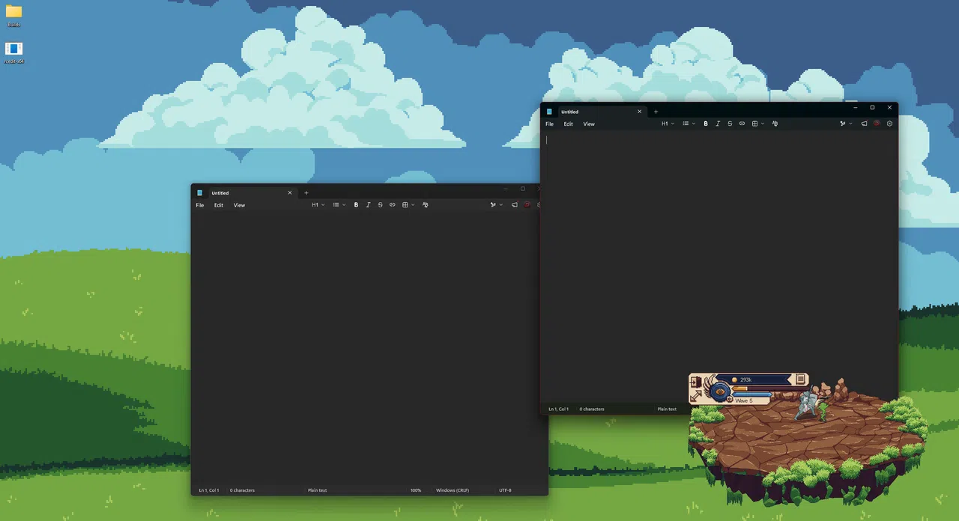Open the View menu in right Notepad
This screenshot has height=521, width=959.
[589, 124]
